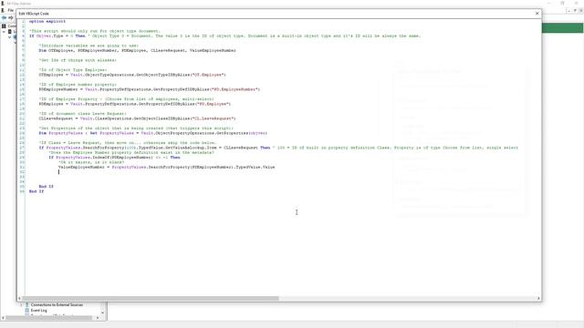Click the Connections to External Sources icon
Image resolution: width=584 pixels, height=328 pixels.
[x=26, y=304]
